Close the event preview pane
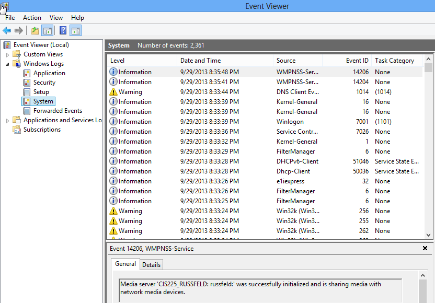Viewport: 435px width, 303px height. (x=425, y=249)
